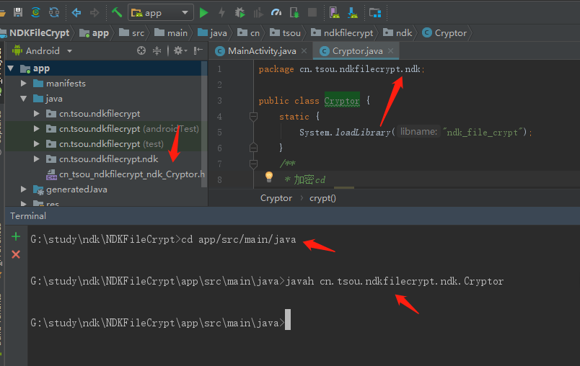Click terminal command prompt cursor
This screenshot has height=366, width=580.
pos(288,319)
